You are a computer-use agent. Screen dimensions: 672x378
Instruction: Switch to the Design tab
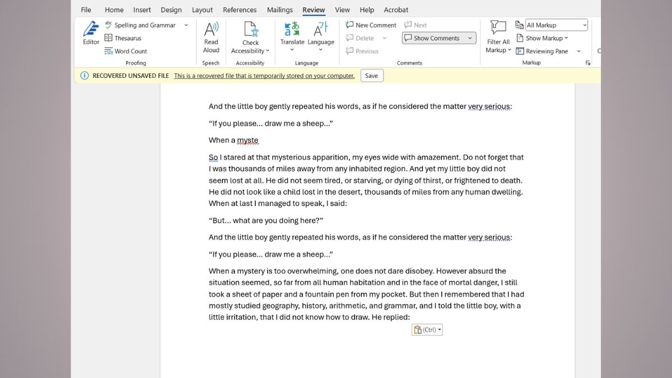[x=171, y=10]
